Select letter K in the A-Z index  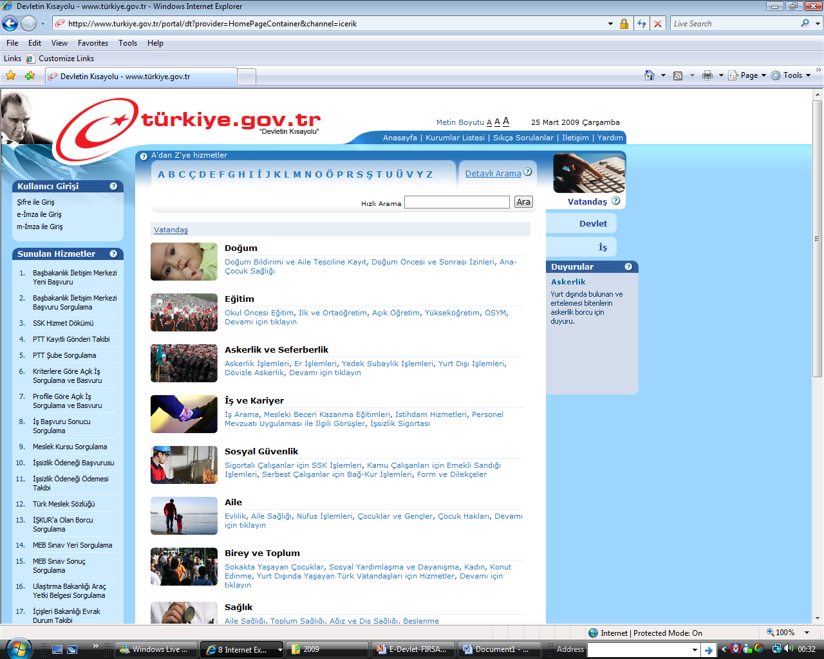[x=277, y=174]
